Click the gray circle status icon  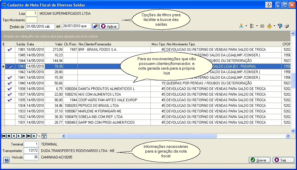tap(262, 26)
